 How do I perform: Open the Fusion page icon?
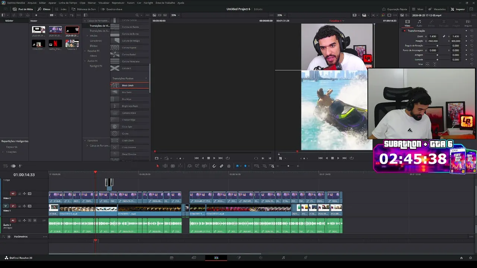239,258
